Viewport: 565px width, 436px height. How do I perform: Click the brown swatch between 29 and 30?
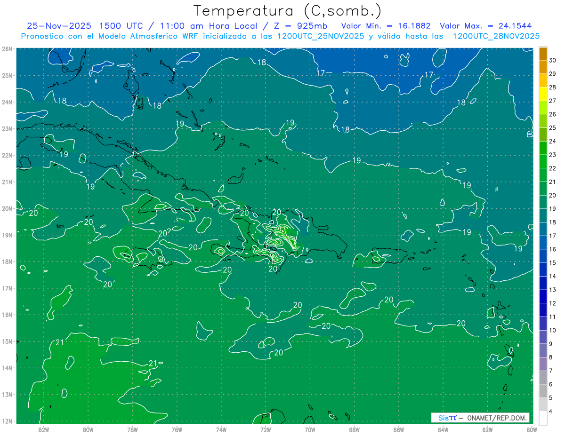coord(543,67)
